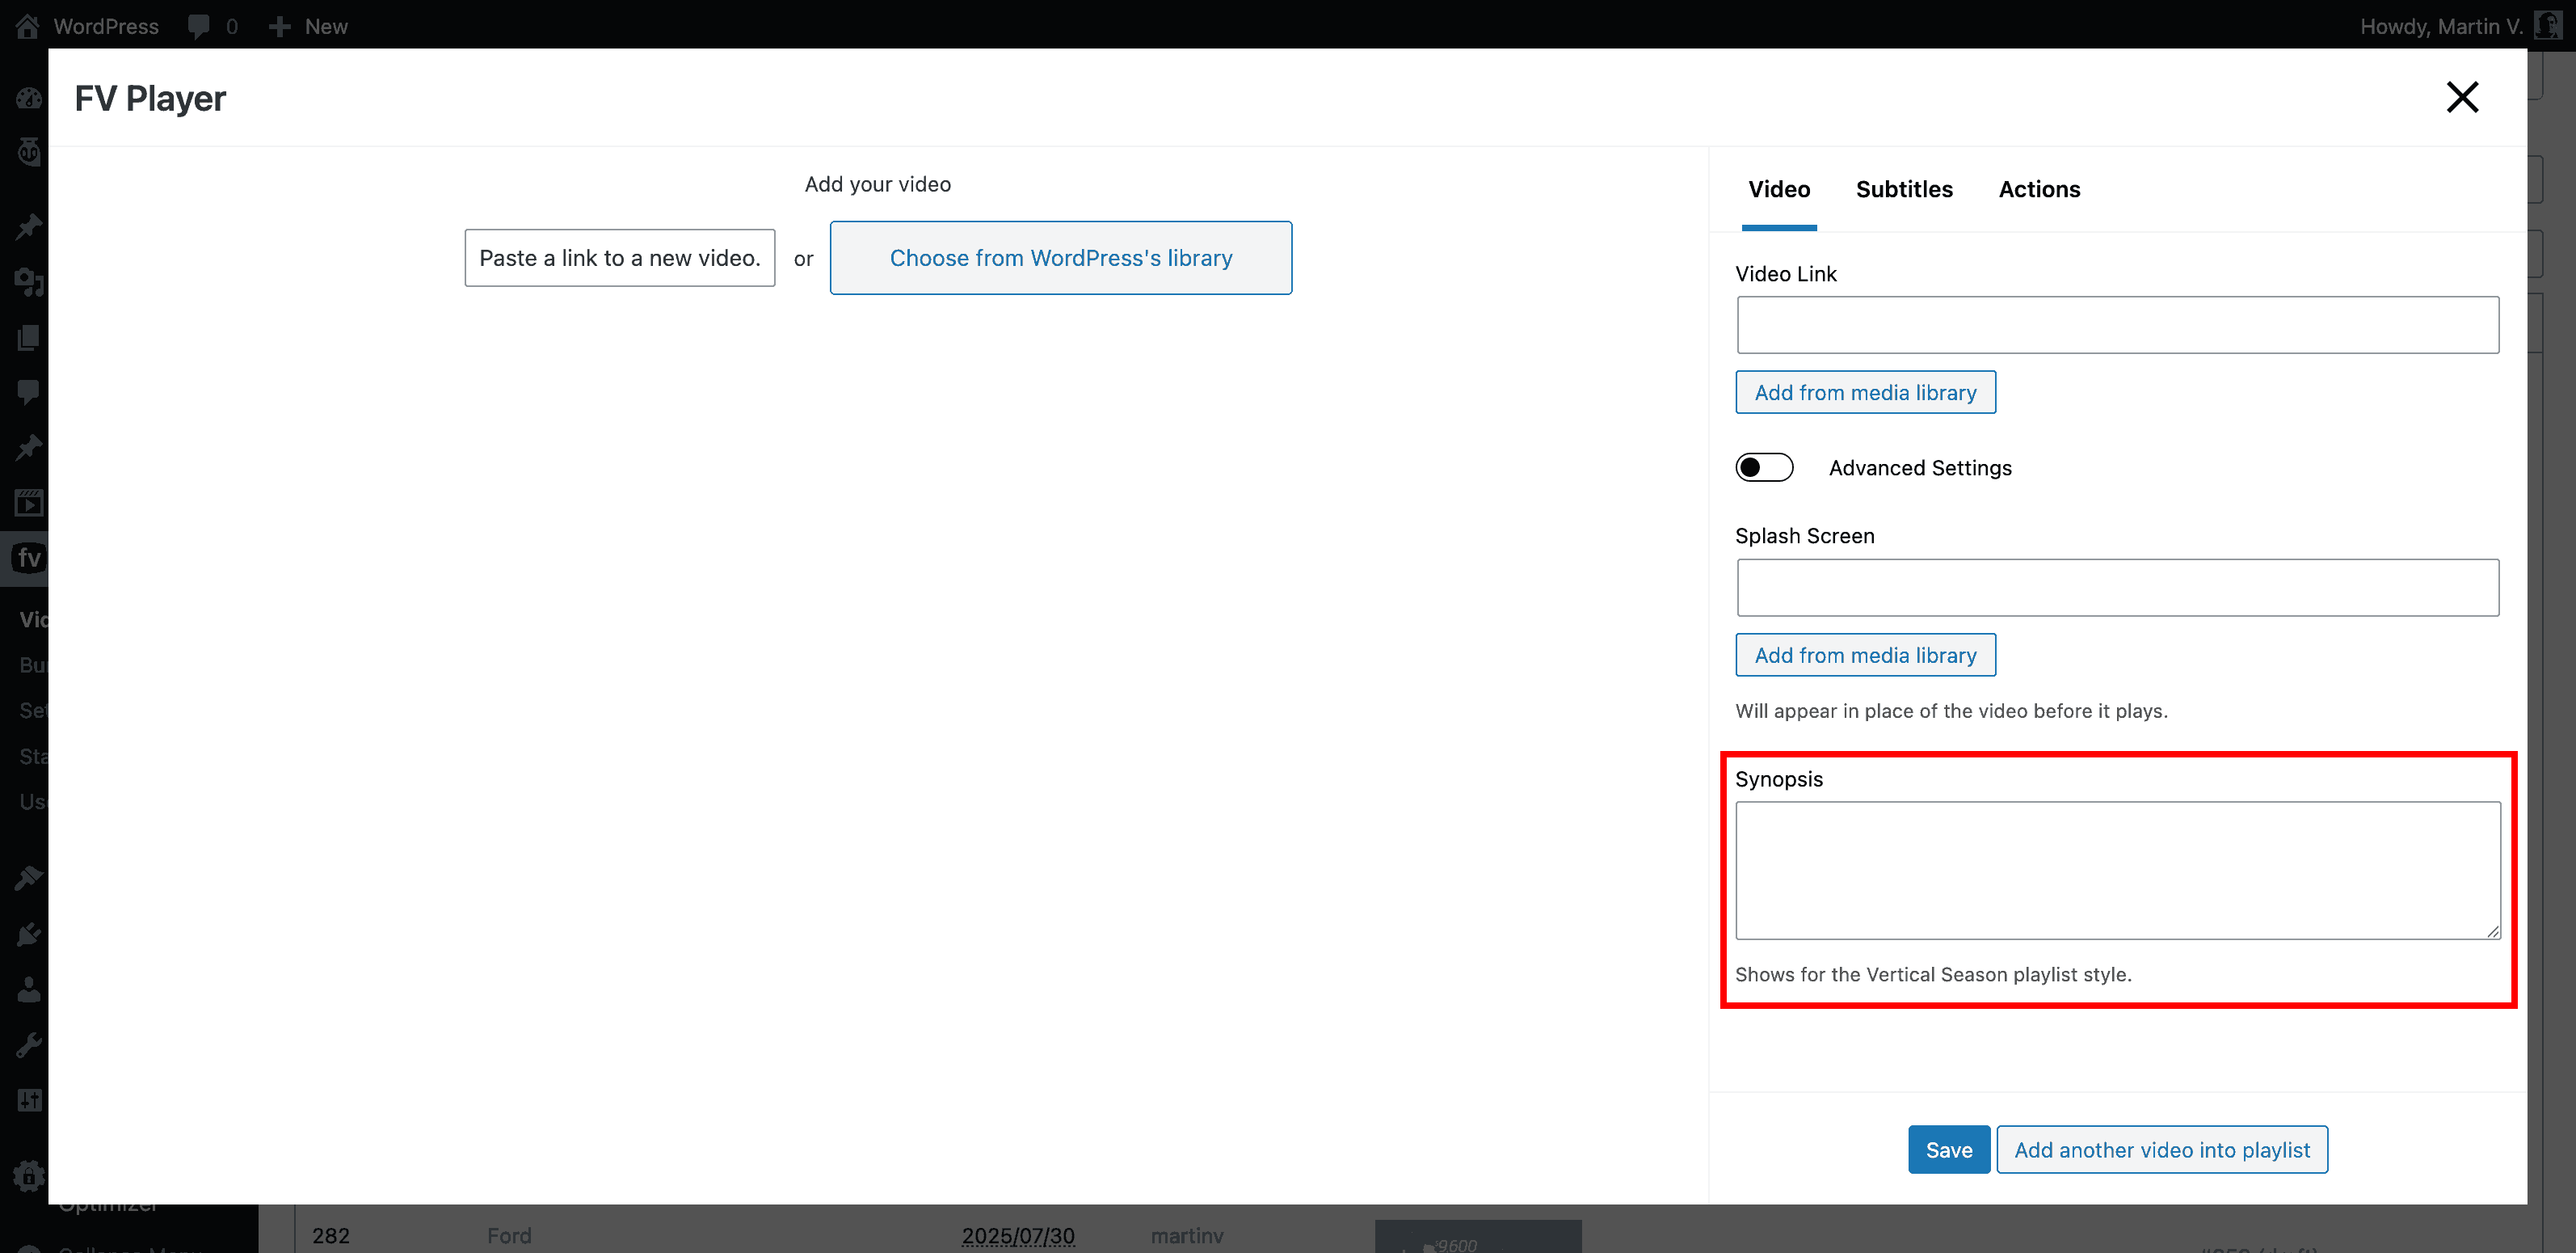Click the WordPress home icon in admin bar
This screenshot has height=1253, width=2576.
click(x=27, y=26)
